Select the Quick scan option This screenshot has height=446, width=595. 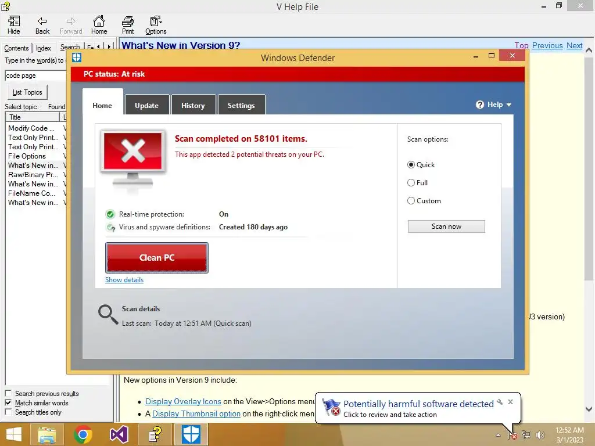pos(411,164)
